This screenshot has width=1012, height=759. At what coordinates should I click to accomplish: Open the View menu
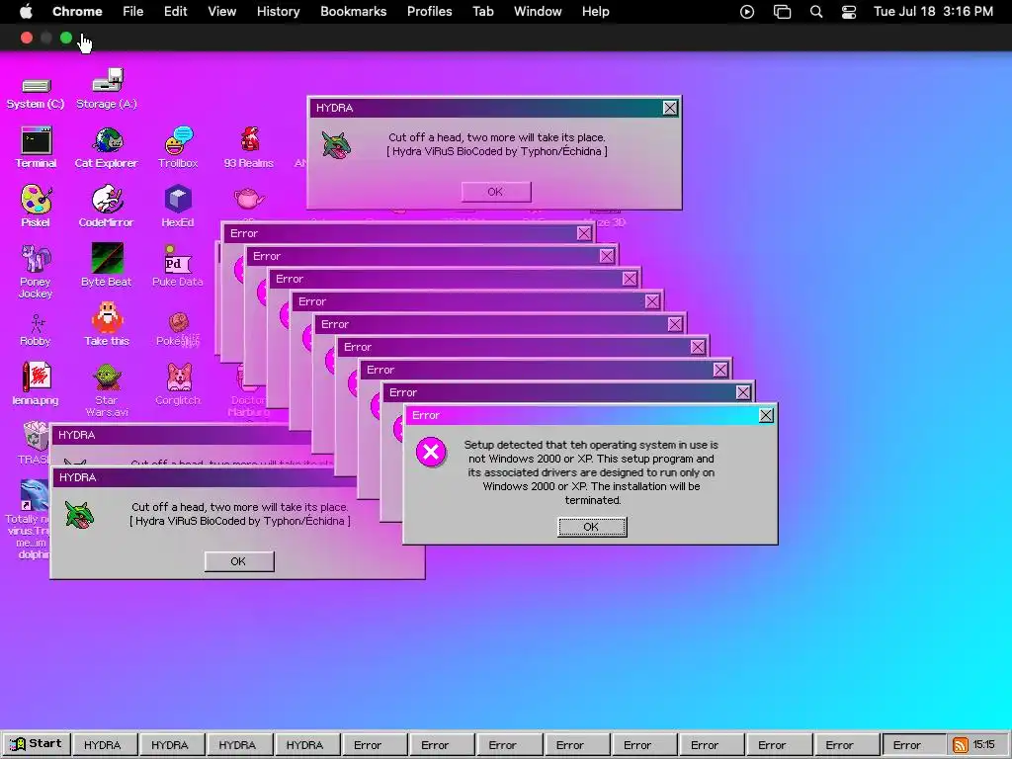click(x=222, y=11)
